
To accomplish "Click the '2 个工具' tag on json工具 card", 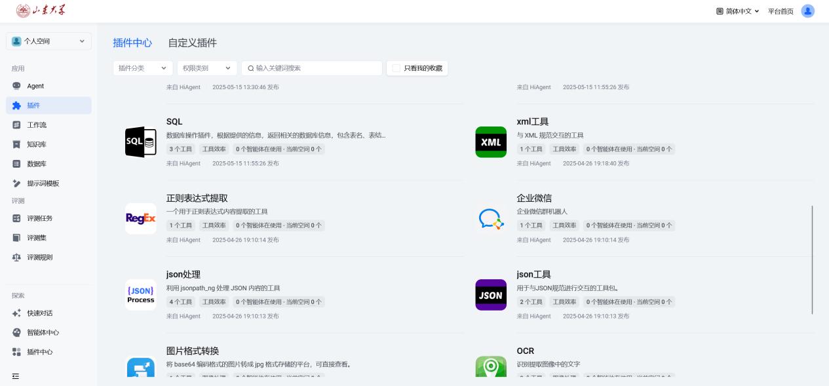I will pyautogui.click(x=531, y=302).
